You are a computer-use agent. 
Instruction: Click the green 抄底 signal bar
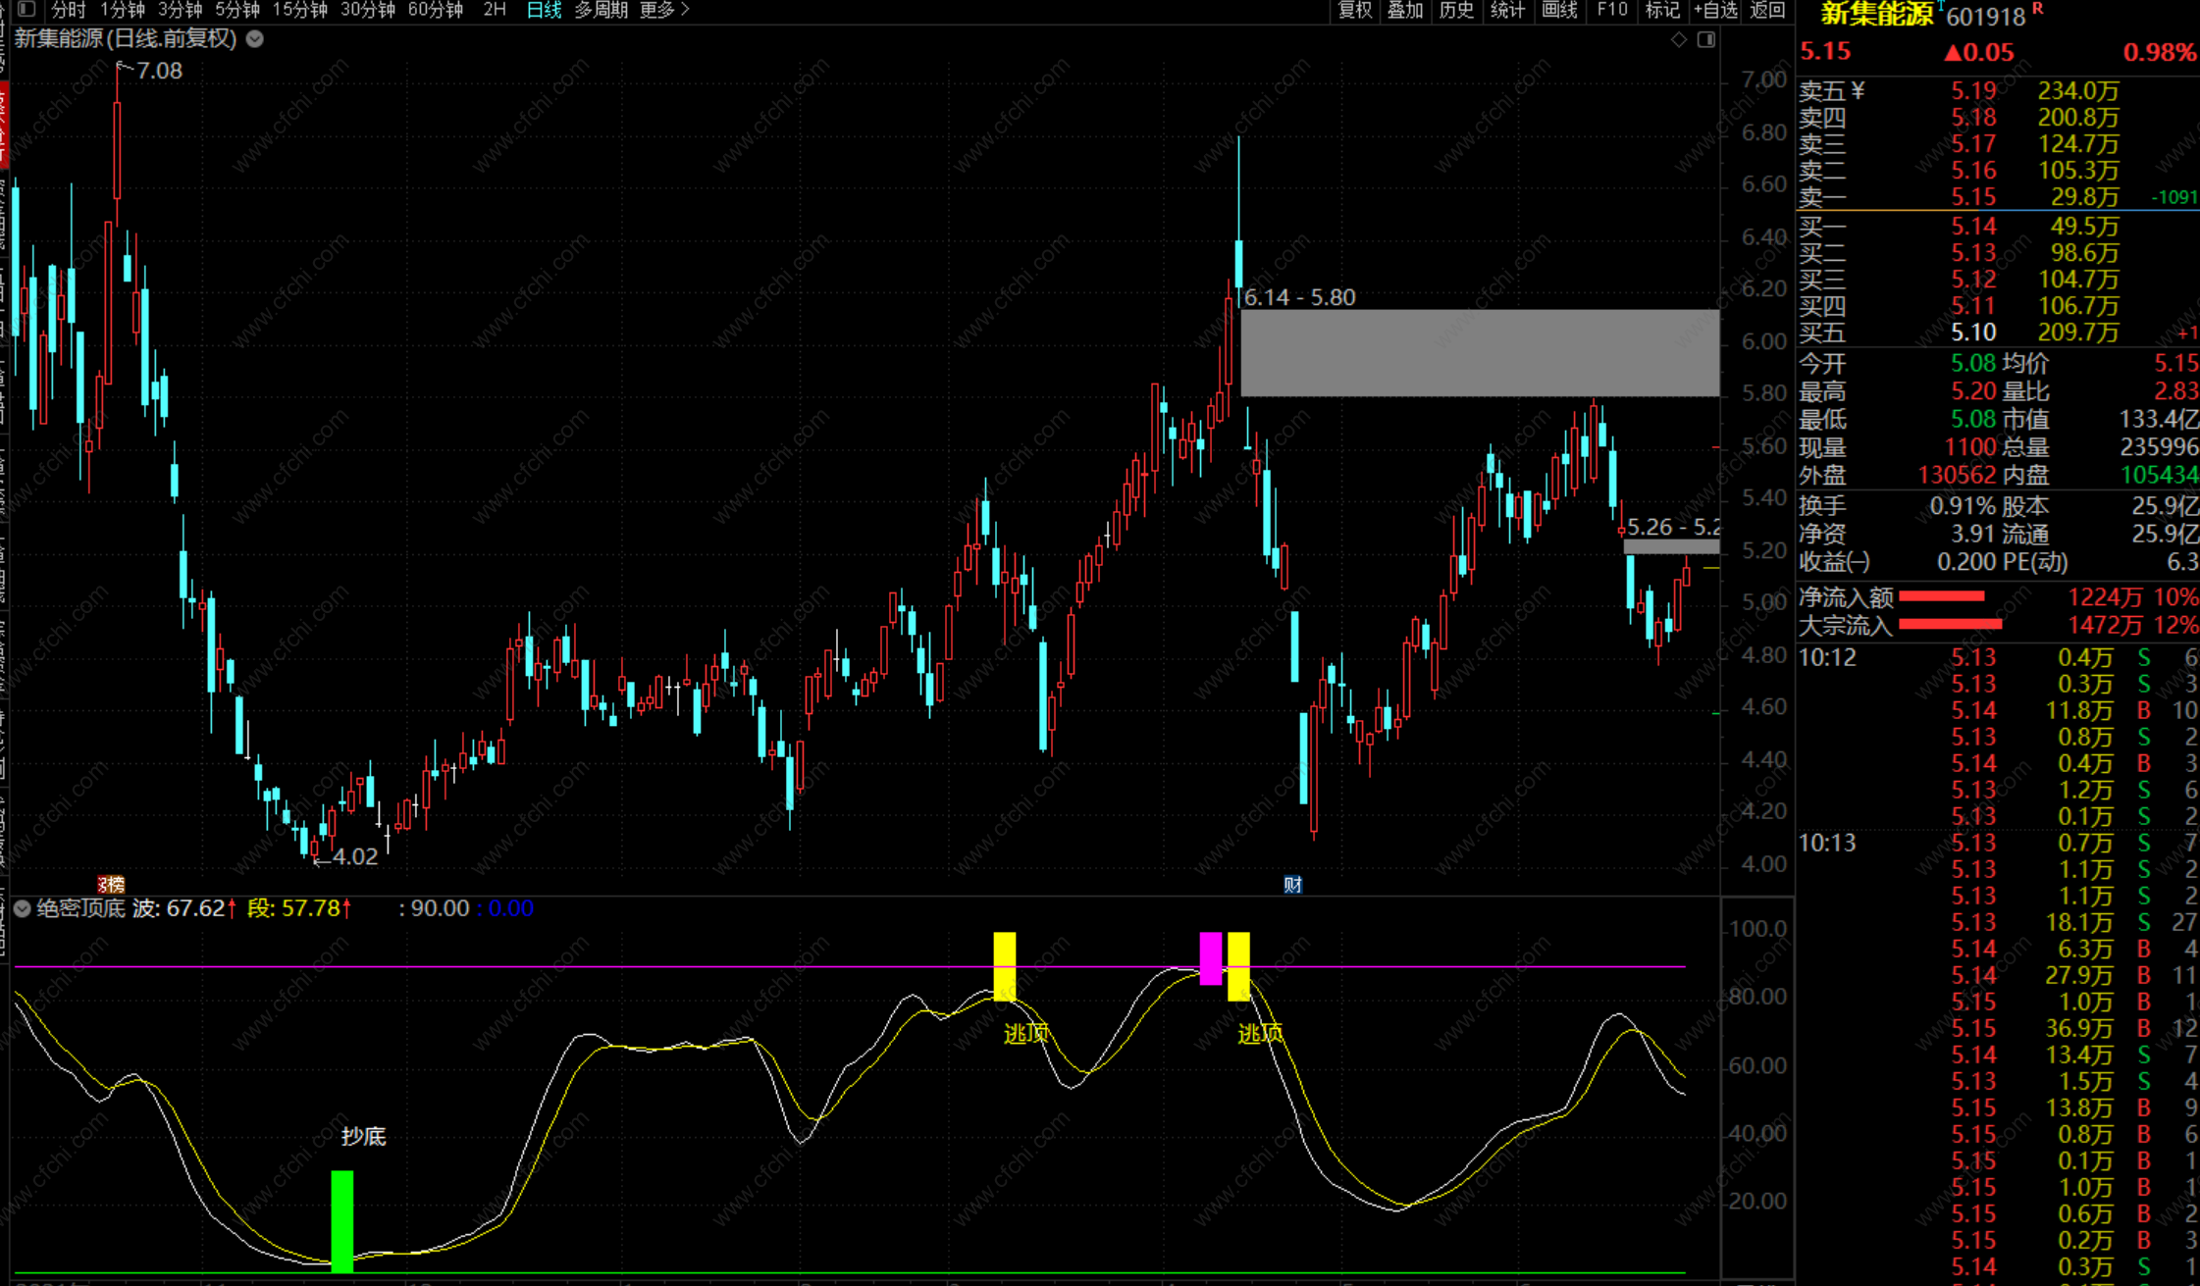341,1220
